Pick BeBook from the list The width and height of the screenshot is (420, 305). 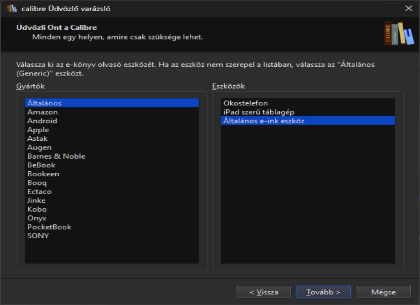tap(112, 165)
